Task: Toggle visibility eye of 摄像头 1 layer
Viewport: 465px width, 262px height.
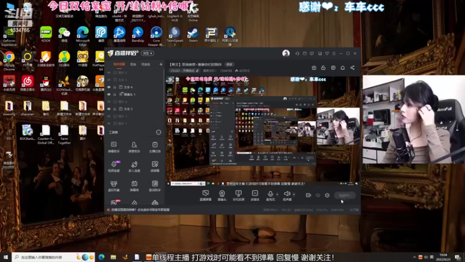Action: pyautogui.click(x=109, y=94)
